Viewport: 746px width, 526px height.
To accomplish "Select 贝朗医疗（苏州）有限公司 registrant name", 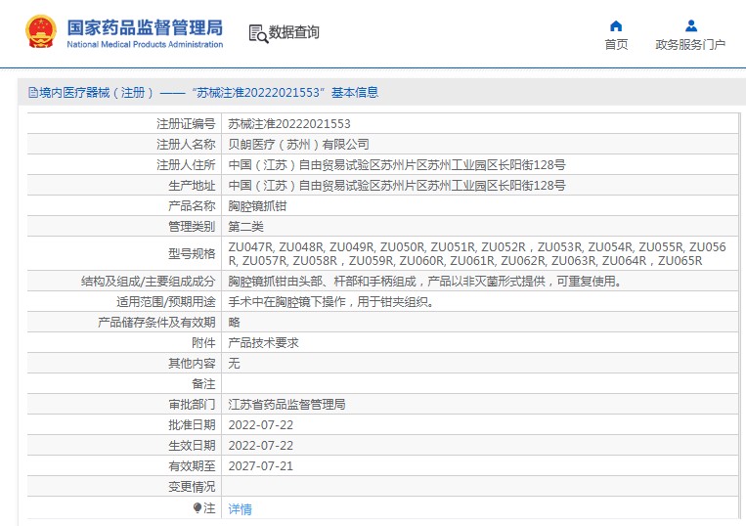I will click(298, 144).
